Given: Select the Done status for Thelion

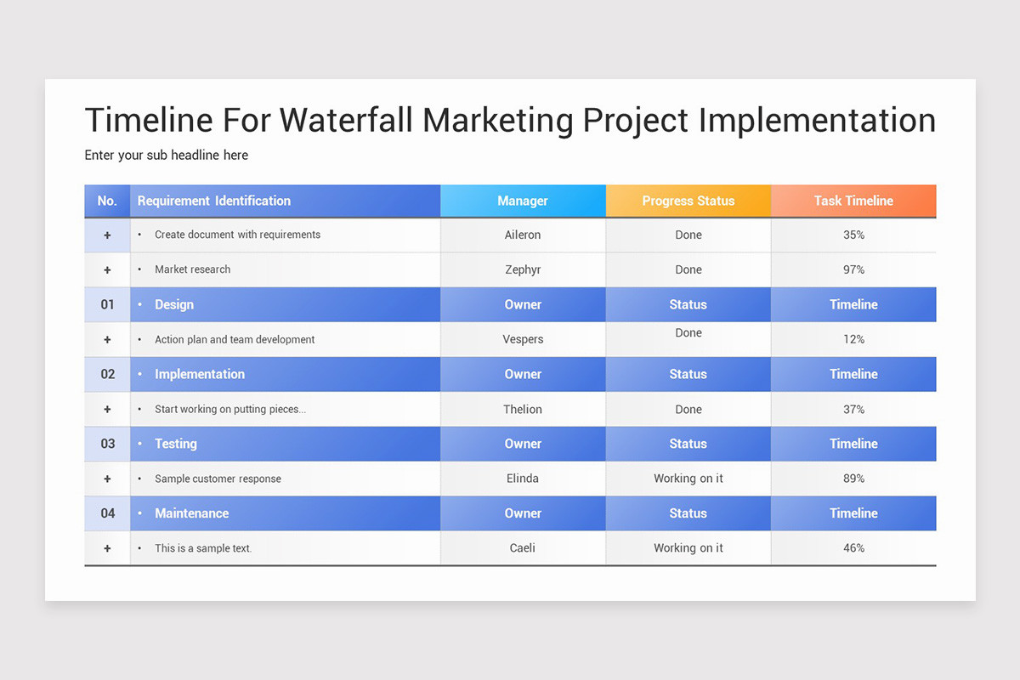Looking at the screenshot, I should point(688,409).
